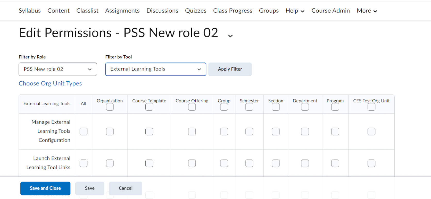Check Semester for Manage Configuration row
The width and height of the screenshot is (431, 199).
[249, 132]
